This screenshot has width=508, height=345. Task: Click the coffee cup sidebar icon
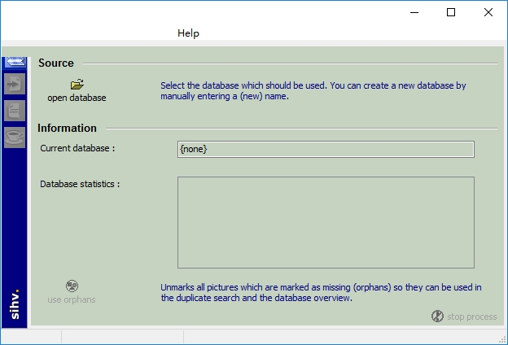[x=15, y=138]
